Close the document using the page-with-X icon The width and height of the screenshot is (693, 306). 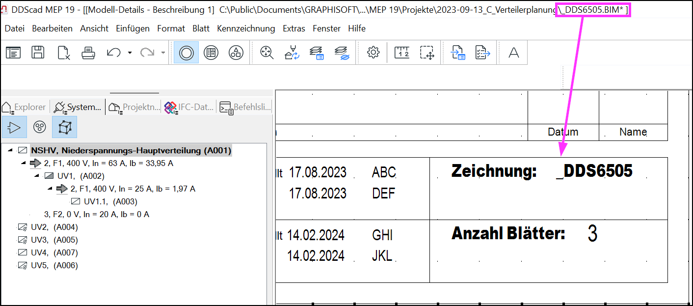[x=64, y=53]
